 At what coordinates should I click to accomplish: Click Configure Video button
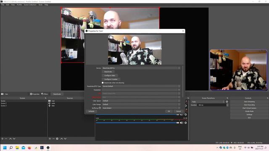tap(110, 75)
